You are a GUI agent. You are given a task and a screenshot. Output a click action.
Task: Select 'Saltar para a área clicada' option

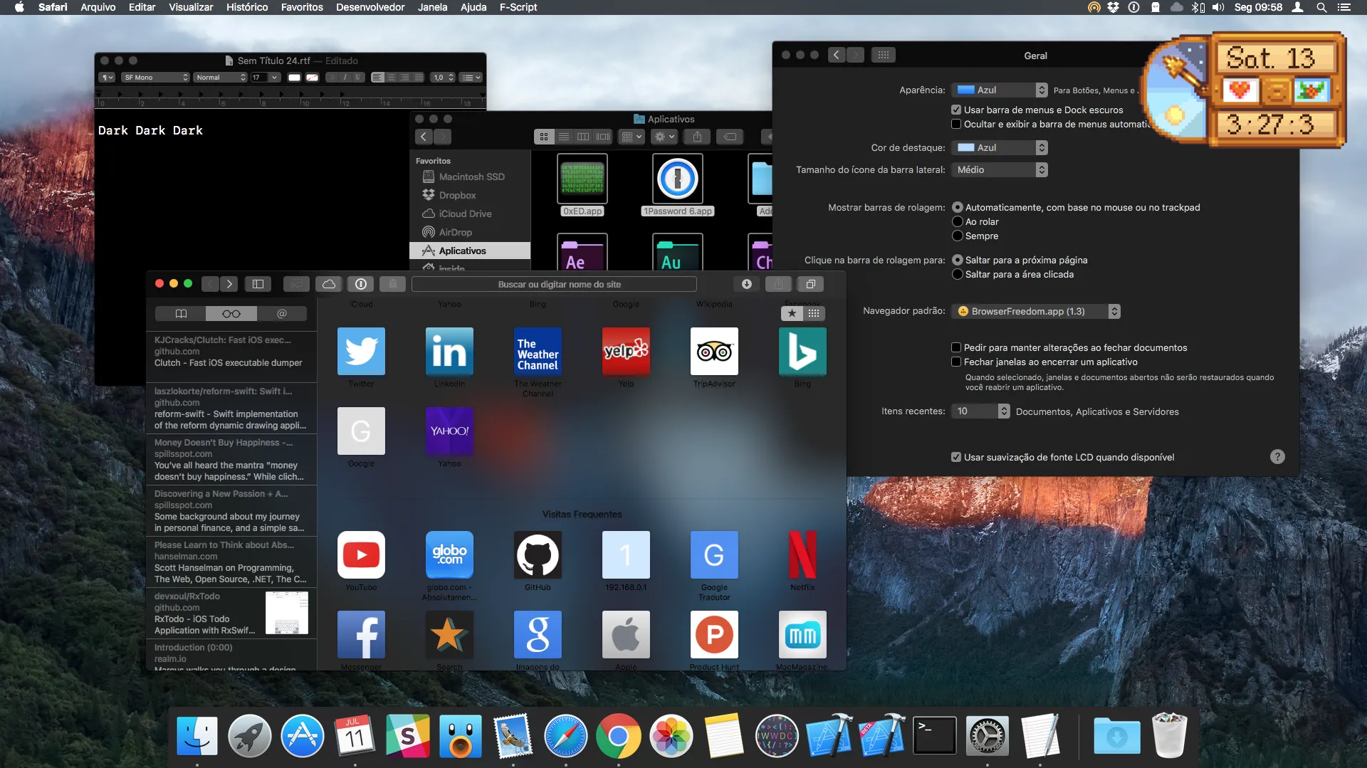pos(958,274)
